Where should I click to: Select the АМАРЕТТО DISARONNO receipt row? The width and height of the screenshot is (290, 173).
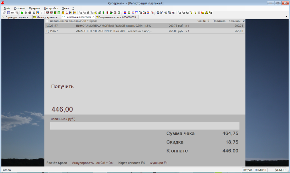[x=145, y=31]
